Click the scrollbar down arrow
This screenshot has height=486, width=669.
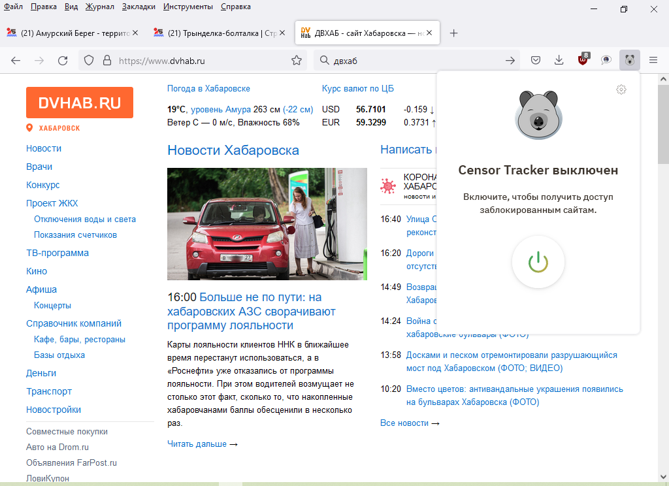(663, 477)
